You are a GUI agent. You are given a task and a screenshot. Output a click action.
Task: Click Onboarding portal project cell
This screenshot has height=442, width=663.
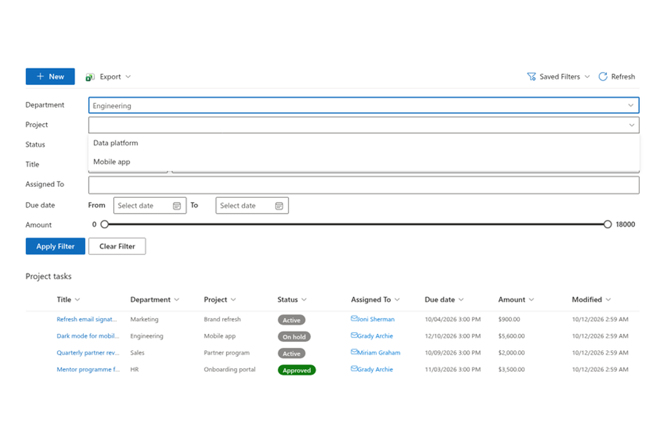click(x=230, y=370)
